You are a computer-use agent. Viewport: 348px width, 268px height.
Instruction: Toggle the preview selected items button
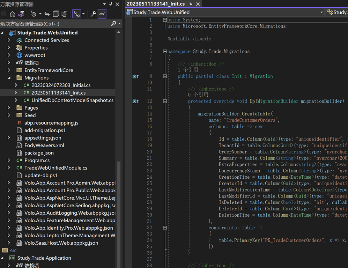102,14
